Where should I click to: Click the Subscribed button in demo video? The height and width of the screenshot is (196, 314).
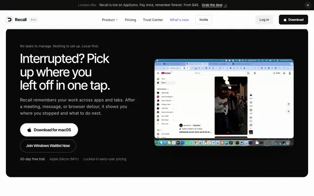[x=196, y=125]
